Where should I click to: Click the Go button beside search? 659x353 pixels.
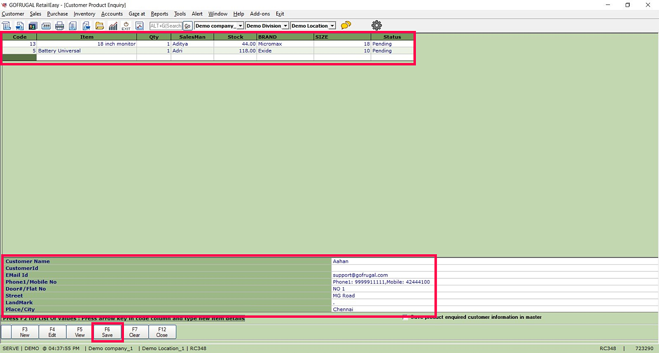187,26
